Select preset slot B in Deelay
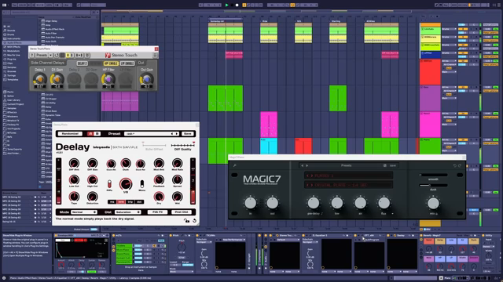This screenshot has height=282, width=503. click(x=97, y=134)
